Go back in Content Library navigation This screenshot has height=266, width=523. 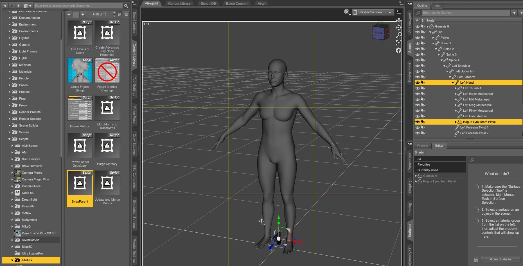coord(5,6)
